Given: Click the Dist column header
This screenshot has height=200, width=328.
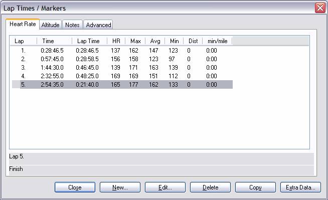Looking at the screenshot, I should [x=193, y=41].
